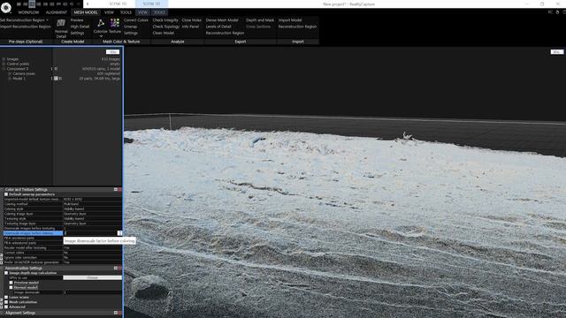Click the Image downscale value field

click(x=92, y=292)
